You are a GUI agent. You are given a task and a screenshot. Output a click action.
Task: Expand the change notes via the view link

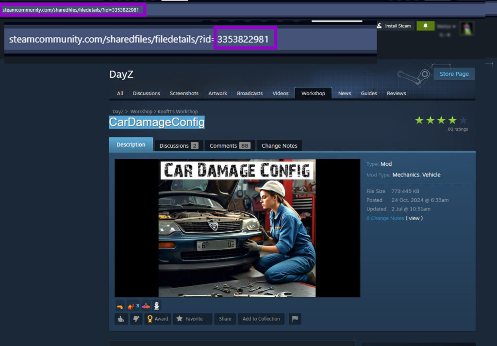(x=414, y=218)
